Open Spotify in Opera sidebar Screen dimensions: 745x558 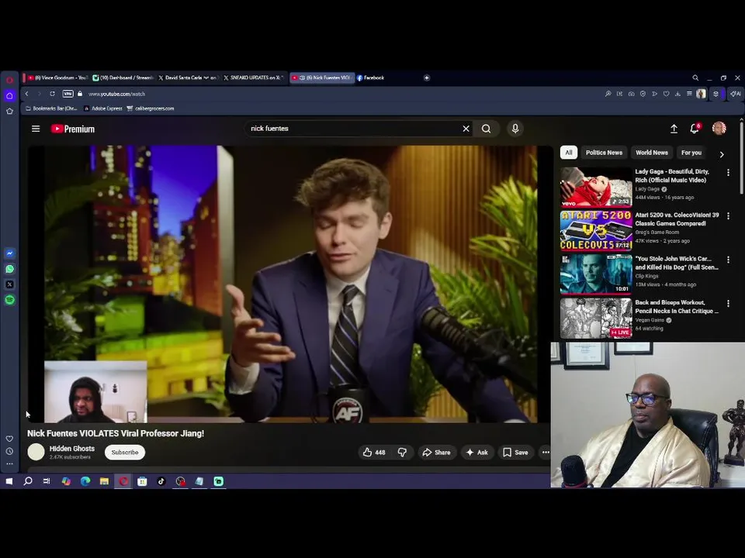pos(9,300)
